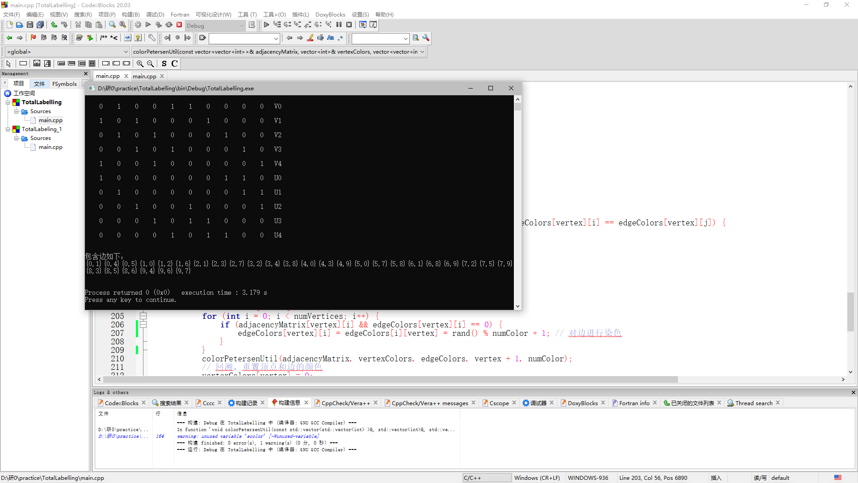
Task: Click the unused variable warning line in build messages
Action: click(x=248, y=436)
